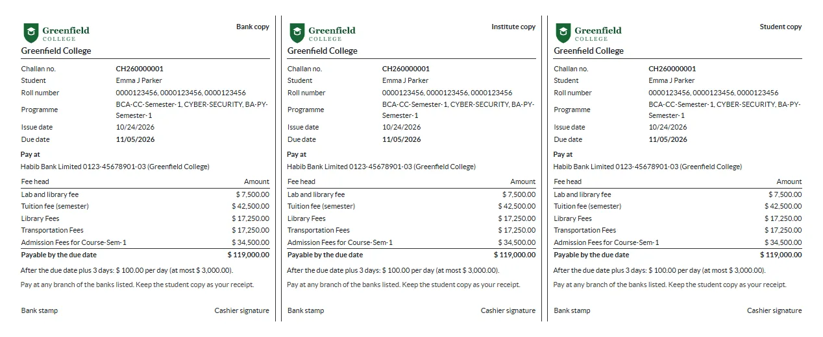Select 'Admission Fees for Course-Sem-1' on Bank copy
This screenshot has height=337, width=823.
pyautogui.click(x=74, y=242)
